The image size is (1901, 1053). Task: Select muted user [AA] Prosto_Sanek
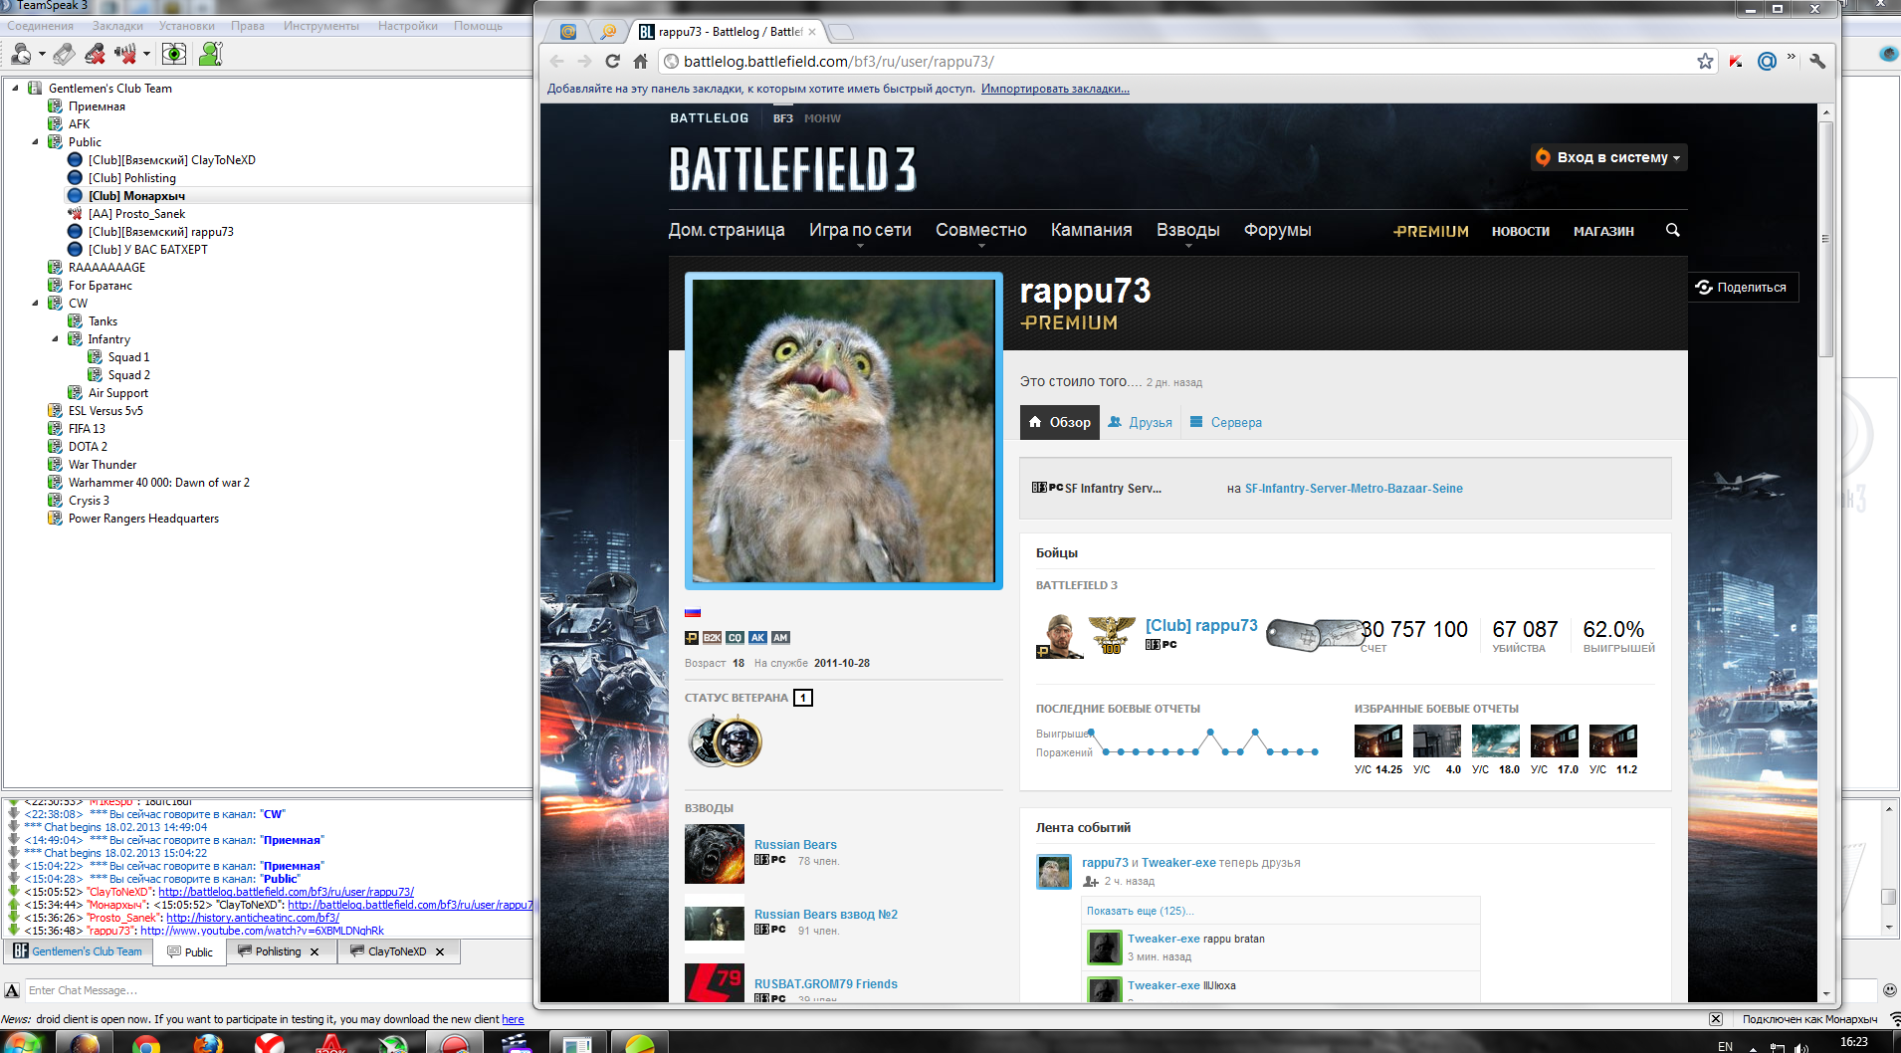click(x=136, y=214)
